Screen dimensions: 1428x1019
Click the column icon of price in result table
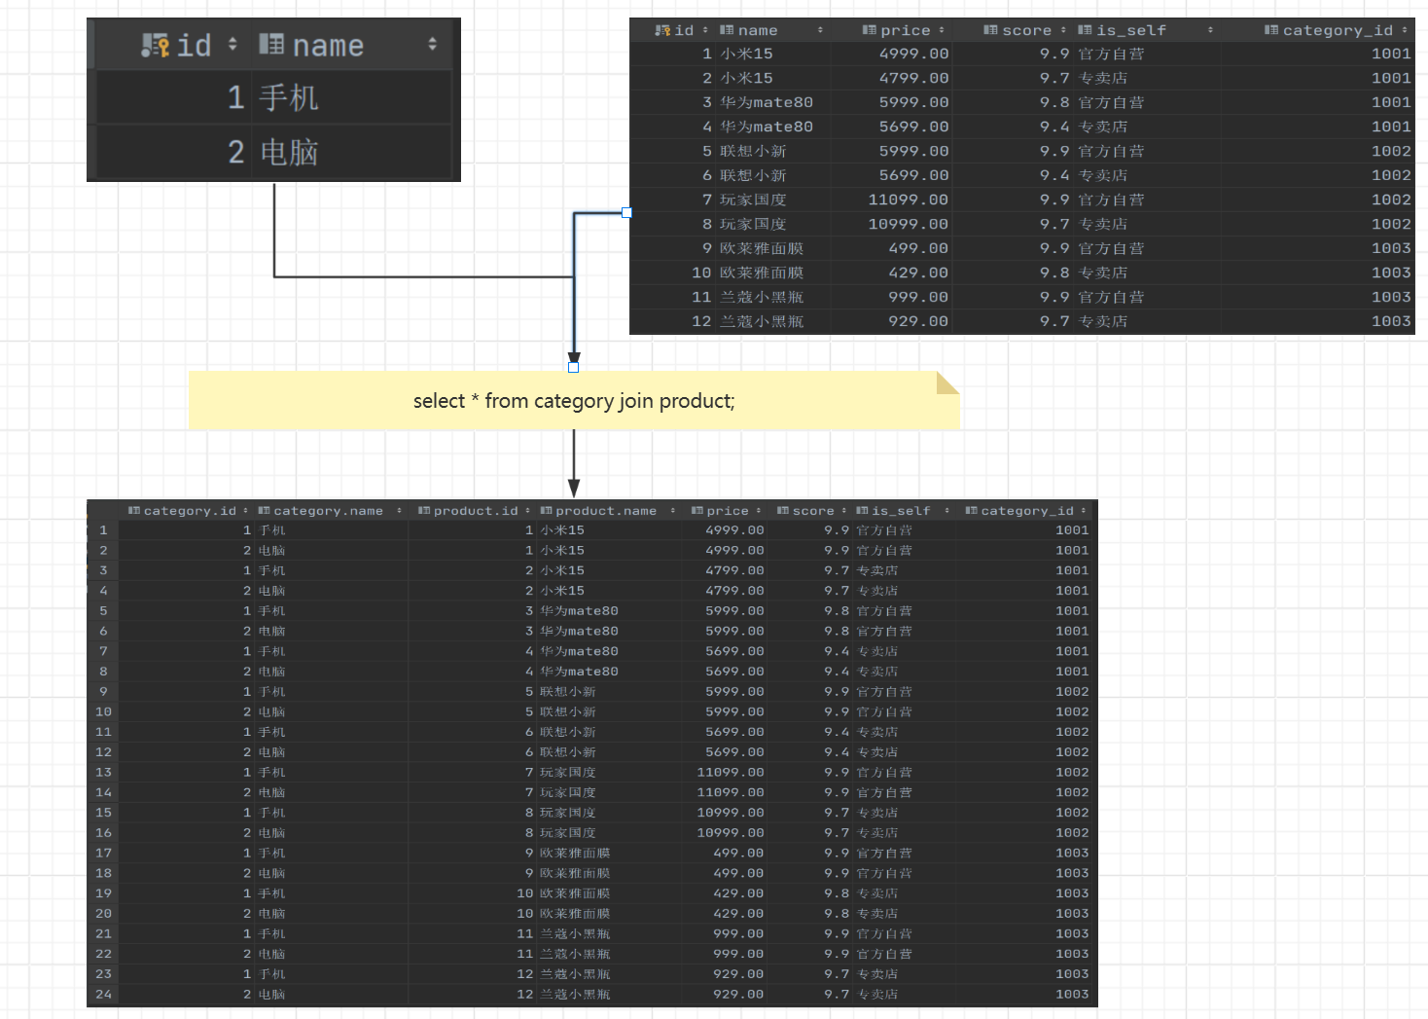pyautogui.click(x=697, y=510)
